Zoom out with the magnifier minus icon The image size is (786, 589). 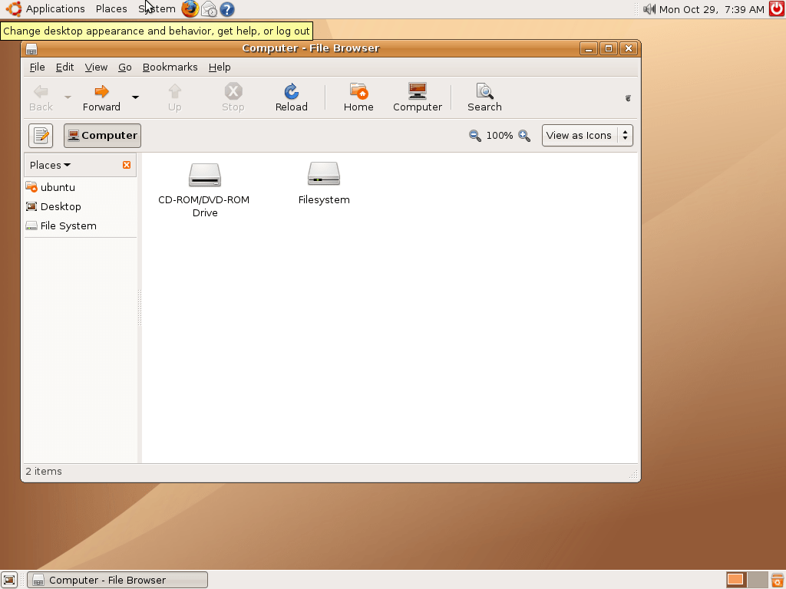(x=475, y=136)
